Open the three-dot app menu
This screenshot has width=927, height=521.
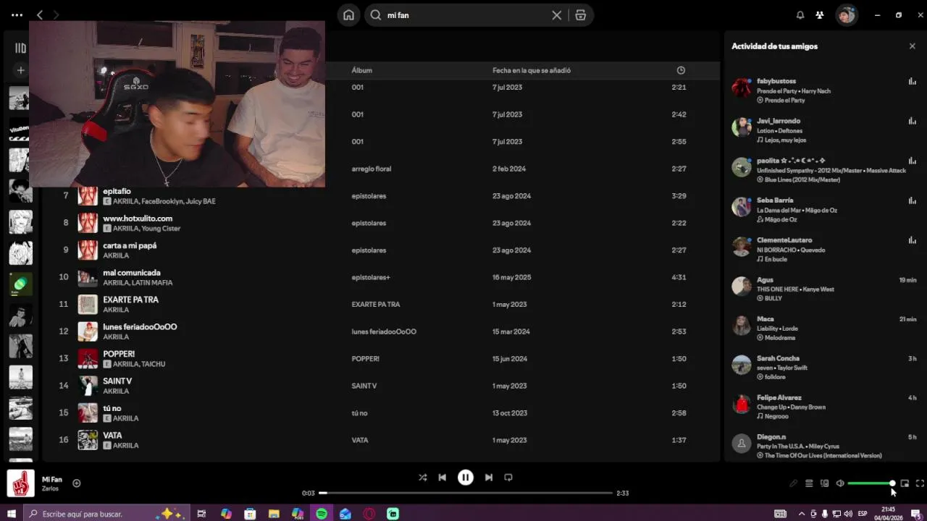(17, 15)
